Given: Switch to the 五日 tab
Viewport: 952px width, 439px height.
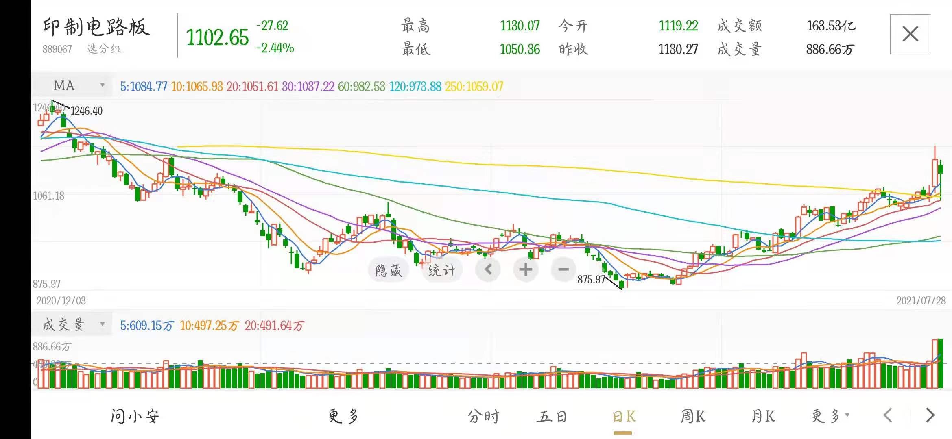Looking at the screenshot, I should tap(552, 416).
